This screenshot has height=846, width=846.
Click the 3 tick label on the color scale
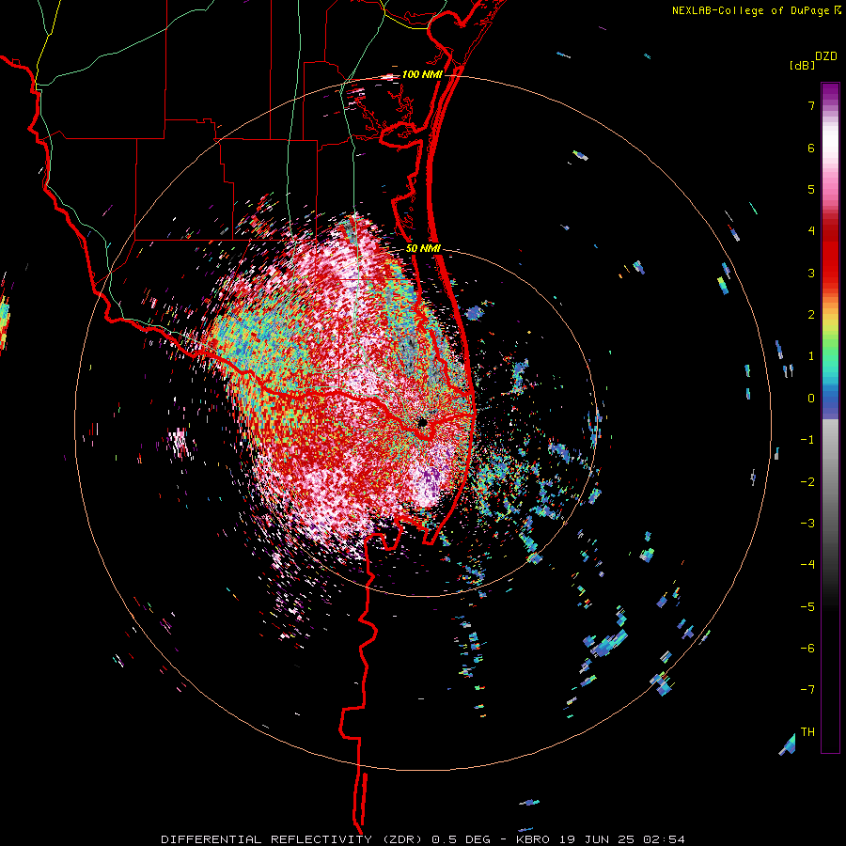pyautogui.click(x=811, y=273)
